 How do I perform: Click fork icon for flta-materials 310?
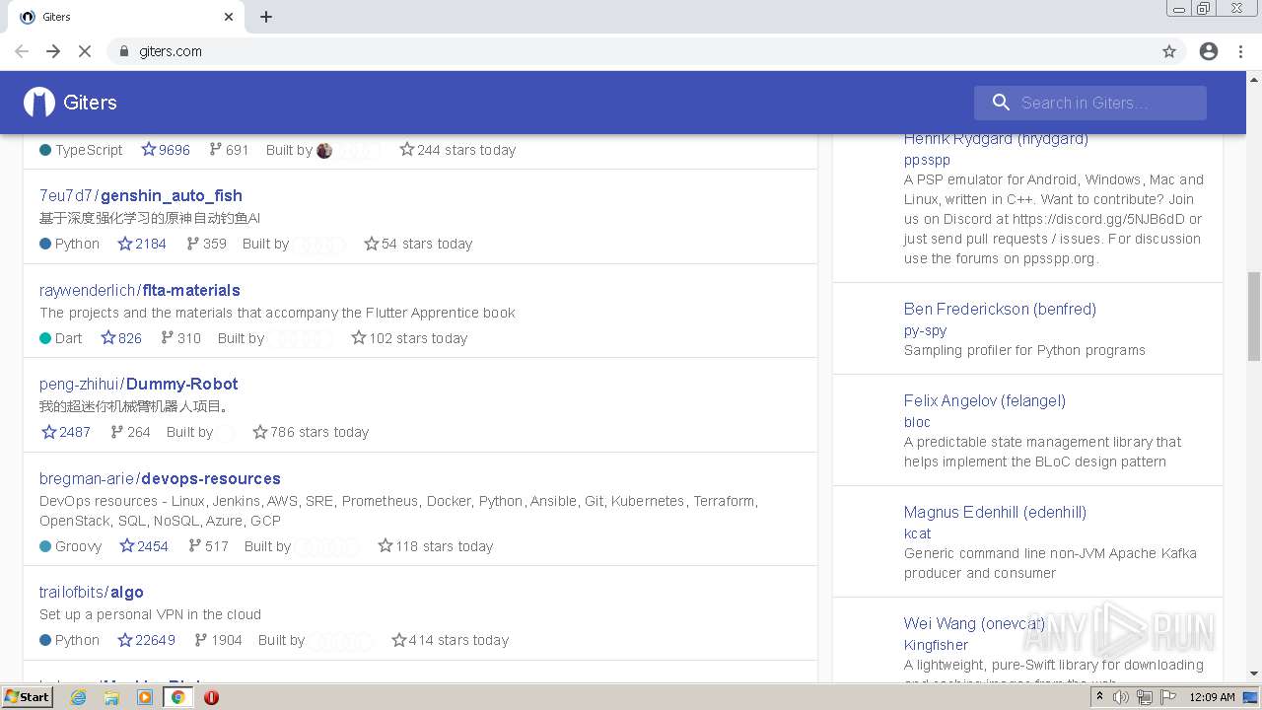pyautogui.click(x=168, y=338)
